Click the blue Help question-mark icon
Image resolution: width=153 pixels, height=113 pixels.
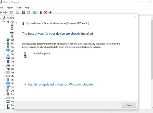click(x=24, y=12)
